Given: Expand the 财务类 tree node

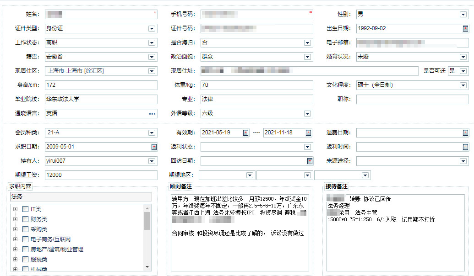Looking at the screenshot, I should point(15,219).
